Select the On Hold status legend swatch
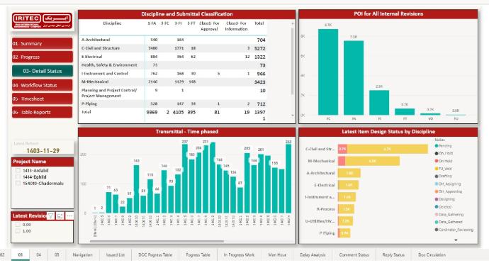This screenshot has width=489, height=263. 437,161
